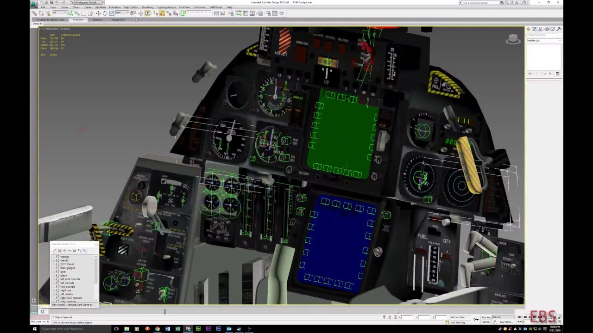Toggle the Window/Crossing selection mode
This screenshot has height=333, width=593.
pyautogui.click(x=90, y=13)
